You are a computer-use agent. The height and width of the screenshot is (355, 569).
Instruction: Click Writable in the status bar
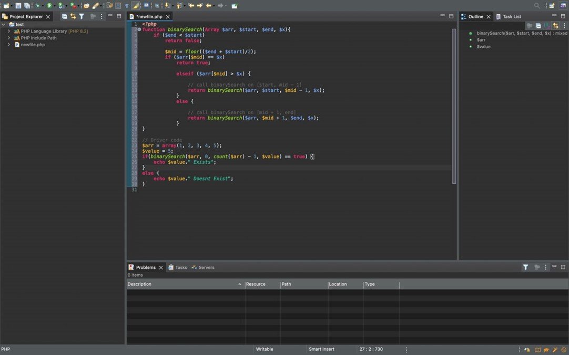click(x=265, y=349)
